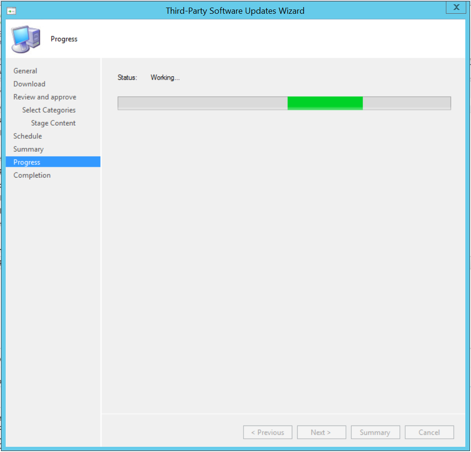471x452 pixels.
Task: Click the green segment of the progress bar
Action: click(325, 103)
